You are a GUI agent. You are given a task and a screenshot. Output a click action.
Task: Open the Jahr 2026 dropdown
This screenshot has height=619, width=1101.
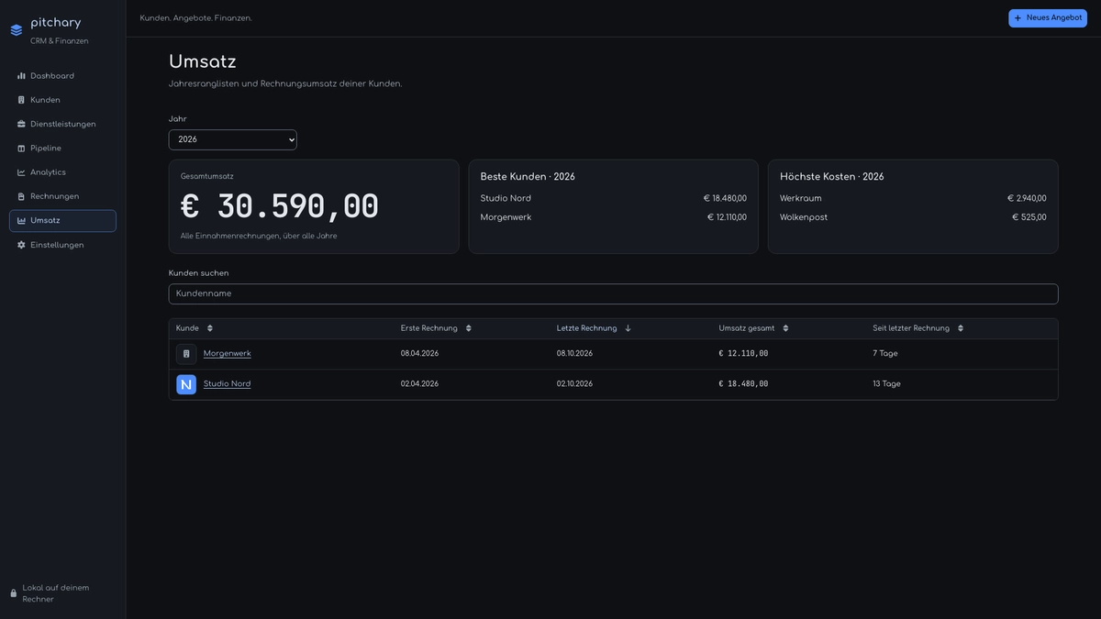pyautogui.click(x=233, y=139)
